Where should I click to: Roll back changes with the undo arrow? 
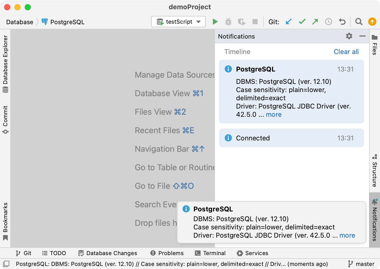tap(342, 22)
